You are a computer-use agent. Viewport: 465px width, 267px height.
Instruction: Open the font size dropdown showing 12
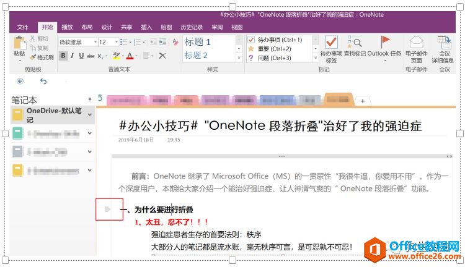(x=117, y=42)
